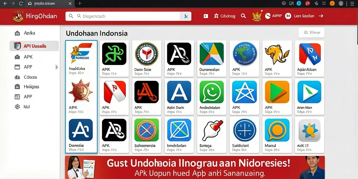The height and width of the screenshot is (179, 358).
Task: Focus the site search field
Action: [123, 16]
